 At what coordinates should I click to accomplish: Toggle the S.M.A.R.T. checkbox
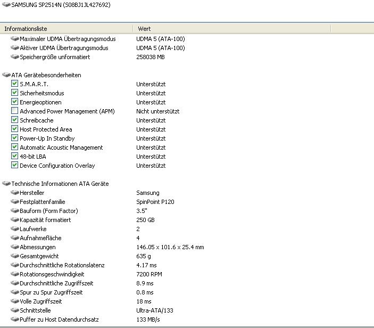(14, 84)
